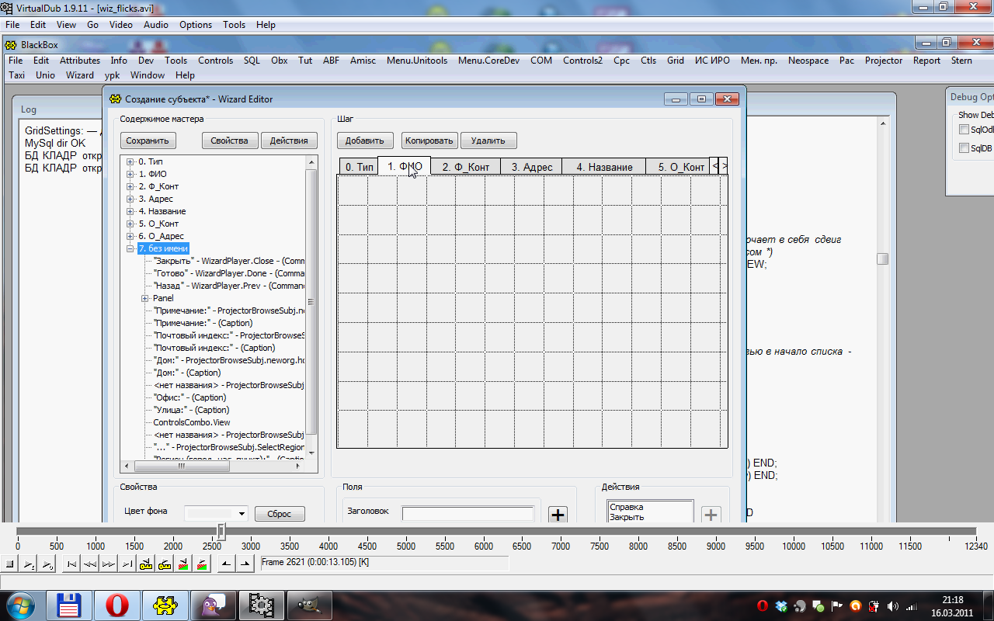Jump to the start of the video
994x621 pixels.
click(x=71, y=564)
